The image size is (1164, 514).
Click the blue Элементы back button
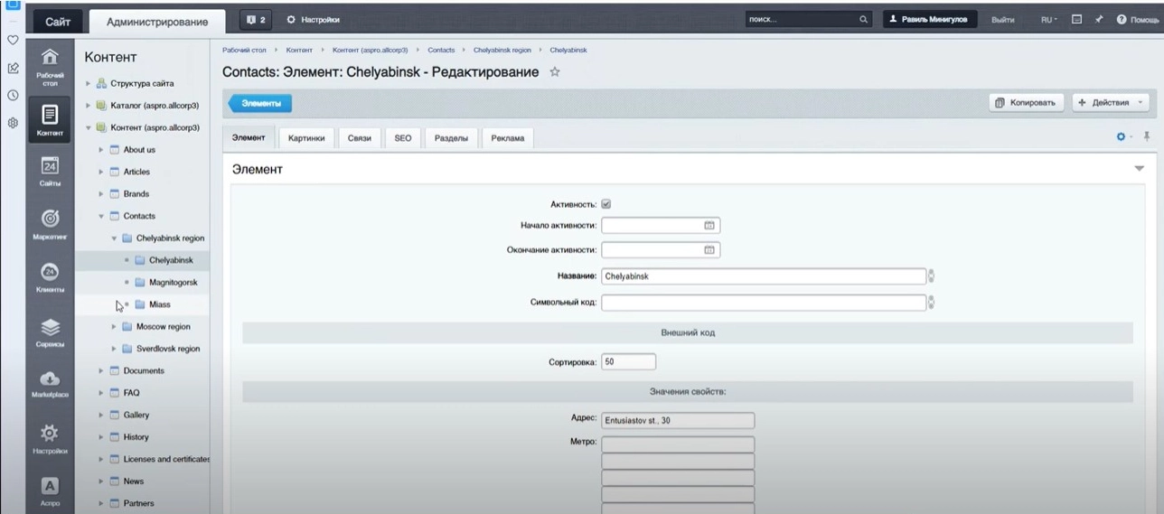(260, 104)
